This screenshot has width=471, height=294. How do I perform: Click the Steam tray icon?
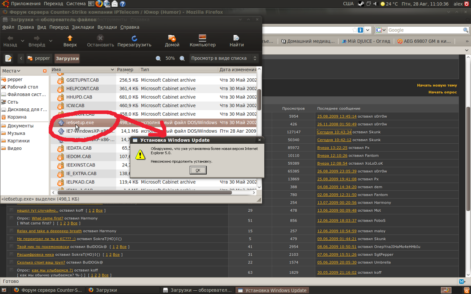361,4
